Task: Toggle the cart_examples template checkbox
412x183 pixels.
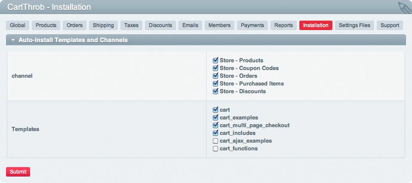Action: [x=215, y=117]
